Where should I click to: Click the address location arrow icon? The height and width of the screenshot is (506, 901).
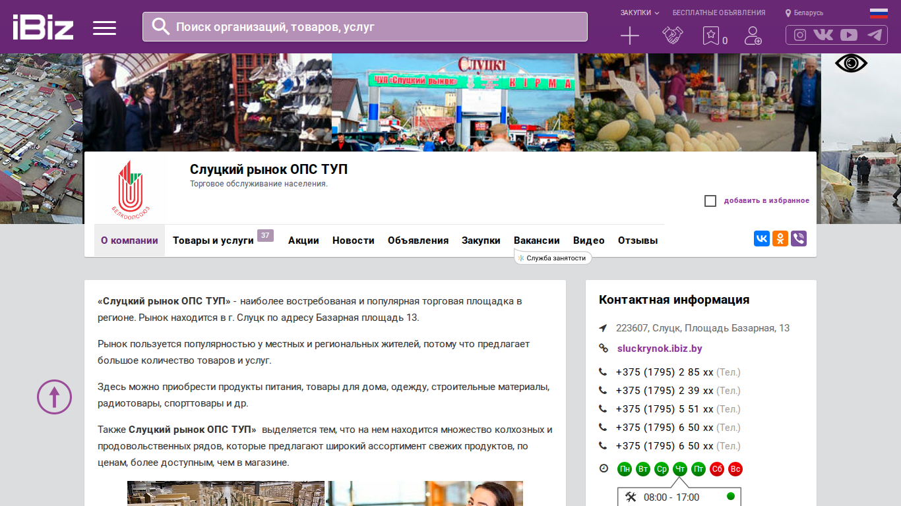pyautogui.click(x=603, y=328)
